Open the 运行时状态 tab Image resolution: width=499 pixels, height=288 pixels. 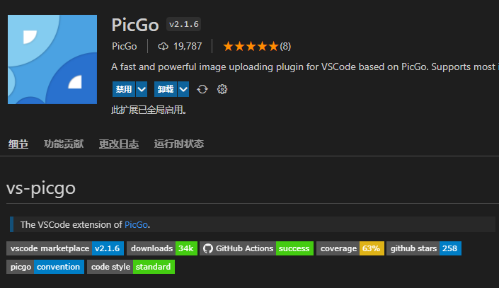tap(179, 144)
